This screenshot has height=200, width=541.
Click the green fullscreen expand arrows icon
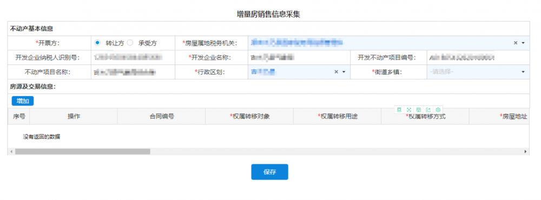coord(408,110)
